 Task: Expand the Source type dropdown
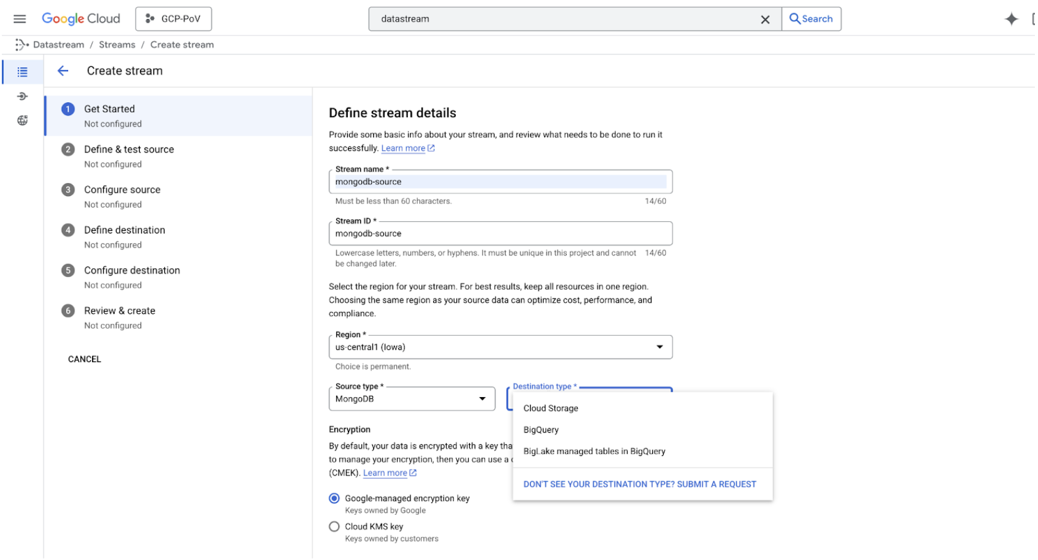coord(482,398)
